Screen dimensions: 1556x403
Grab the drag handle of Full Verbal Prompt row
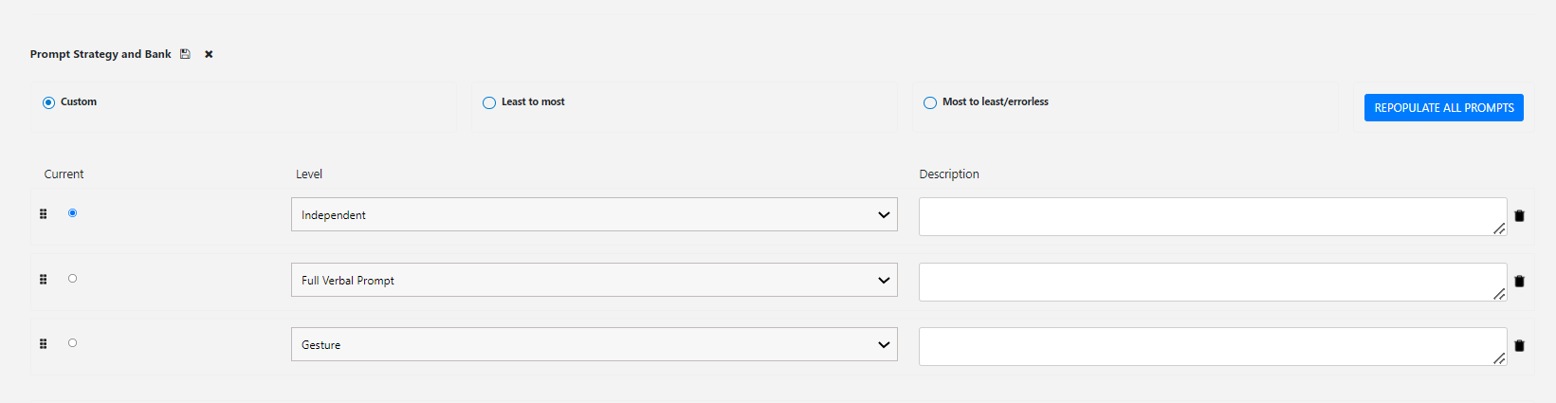tap(43, 280)
